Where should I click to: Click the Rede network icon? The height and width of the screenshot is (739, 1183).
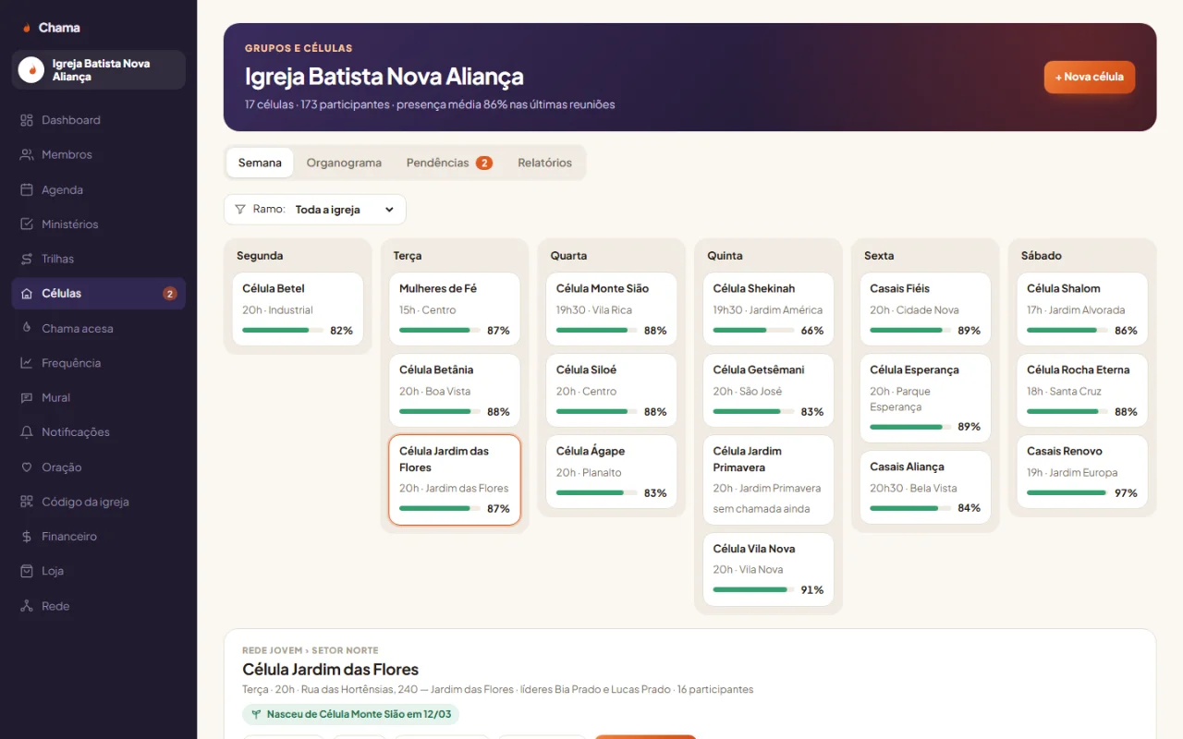tap(26, 606)
